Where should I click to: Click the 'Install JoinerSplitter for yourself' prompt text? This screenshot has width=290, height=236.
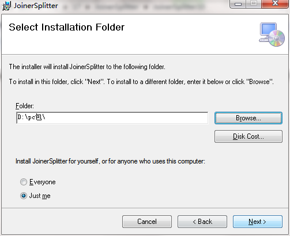110,161
